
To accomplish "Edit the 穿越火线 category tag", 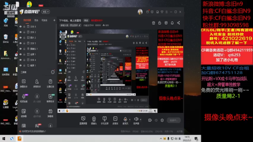I will [x=70, y=25].
